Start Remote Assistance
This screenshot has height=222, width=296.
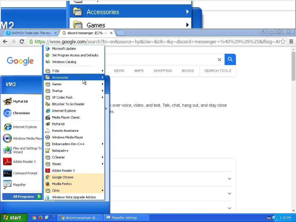tap(74, 131)
